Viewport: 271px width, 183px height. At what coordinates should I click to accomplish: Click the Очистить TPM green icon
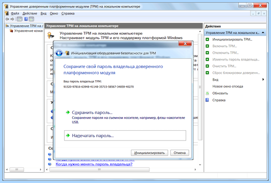click(207, 66)
